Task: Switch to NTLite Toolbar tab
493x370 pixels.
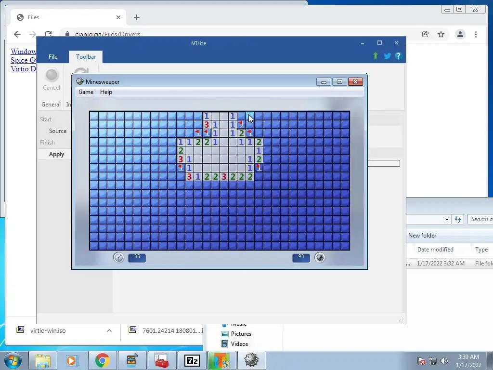Action: (86, 57)
